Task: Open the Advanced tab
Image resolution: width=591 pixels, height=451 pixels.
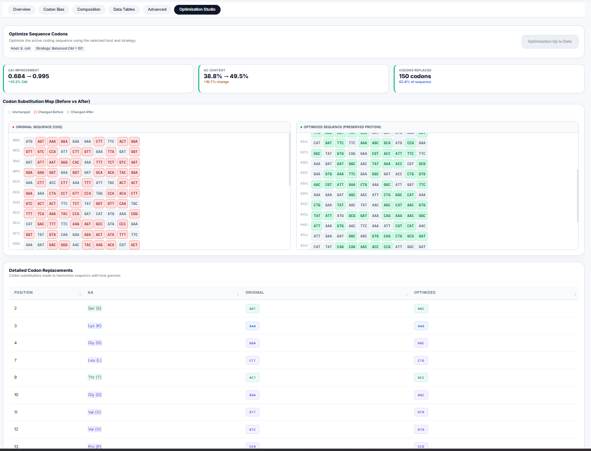Action: coord(157,9)
